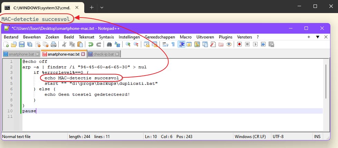Toggle the monitoring eye icon
This screenshot has width=338, height=148.
(229, 44)
